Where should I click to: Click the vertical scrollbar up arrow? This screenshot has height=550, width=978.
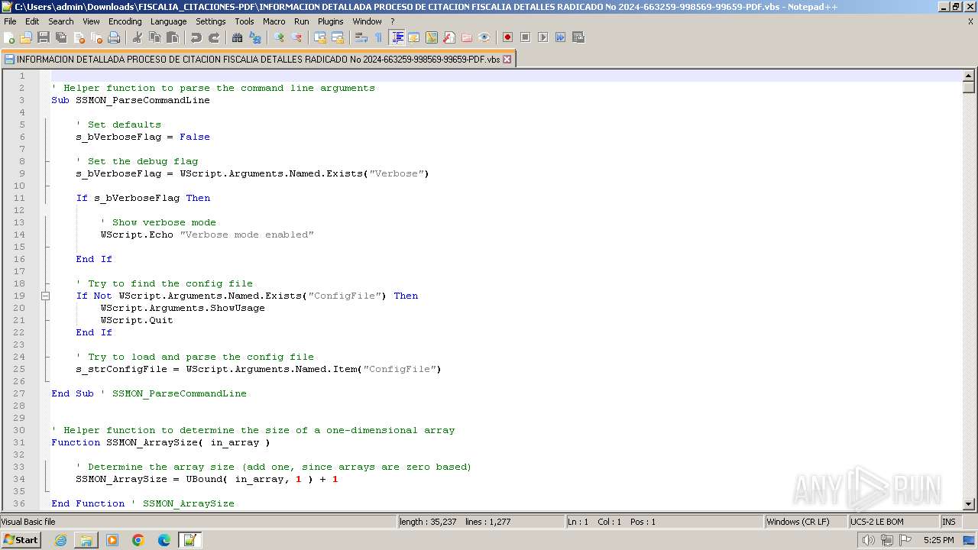(969, 76)
